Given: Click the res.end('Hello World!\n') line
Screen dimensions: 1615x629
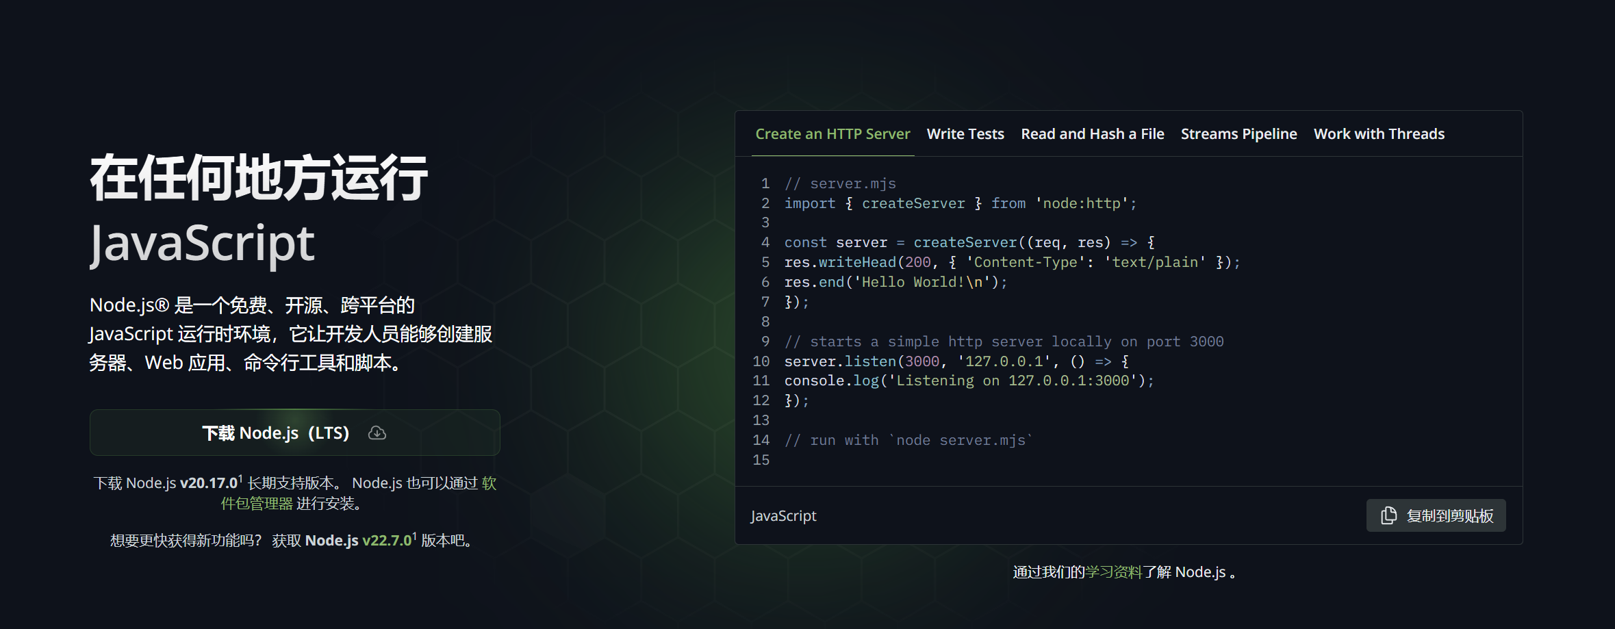Looking at the screenshot, I should point(895,282).
